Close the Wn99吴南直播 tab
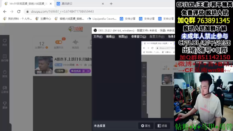 [x=51, y=4]
